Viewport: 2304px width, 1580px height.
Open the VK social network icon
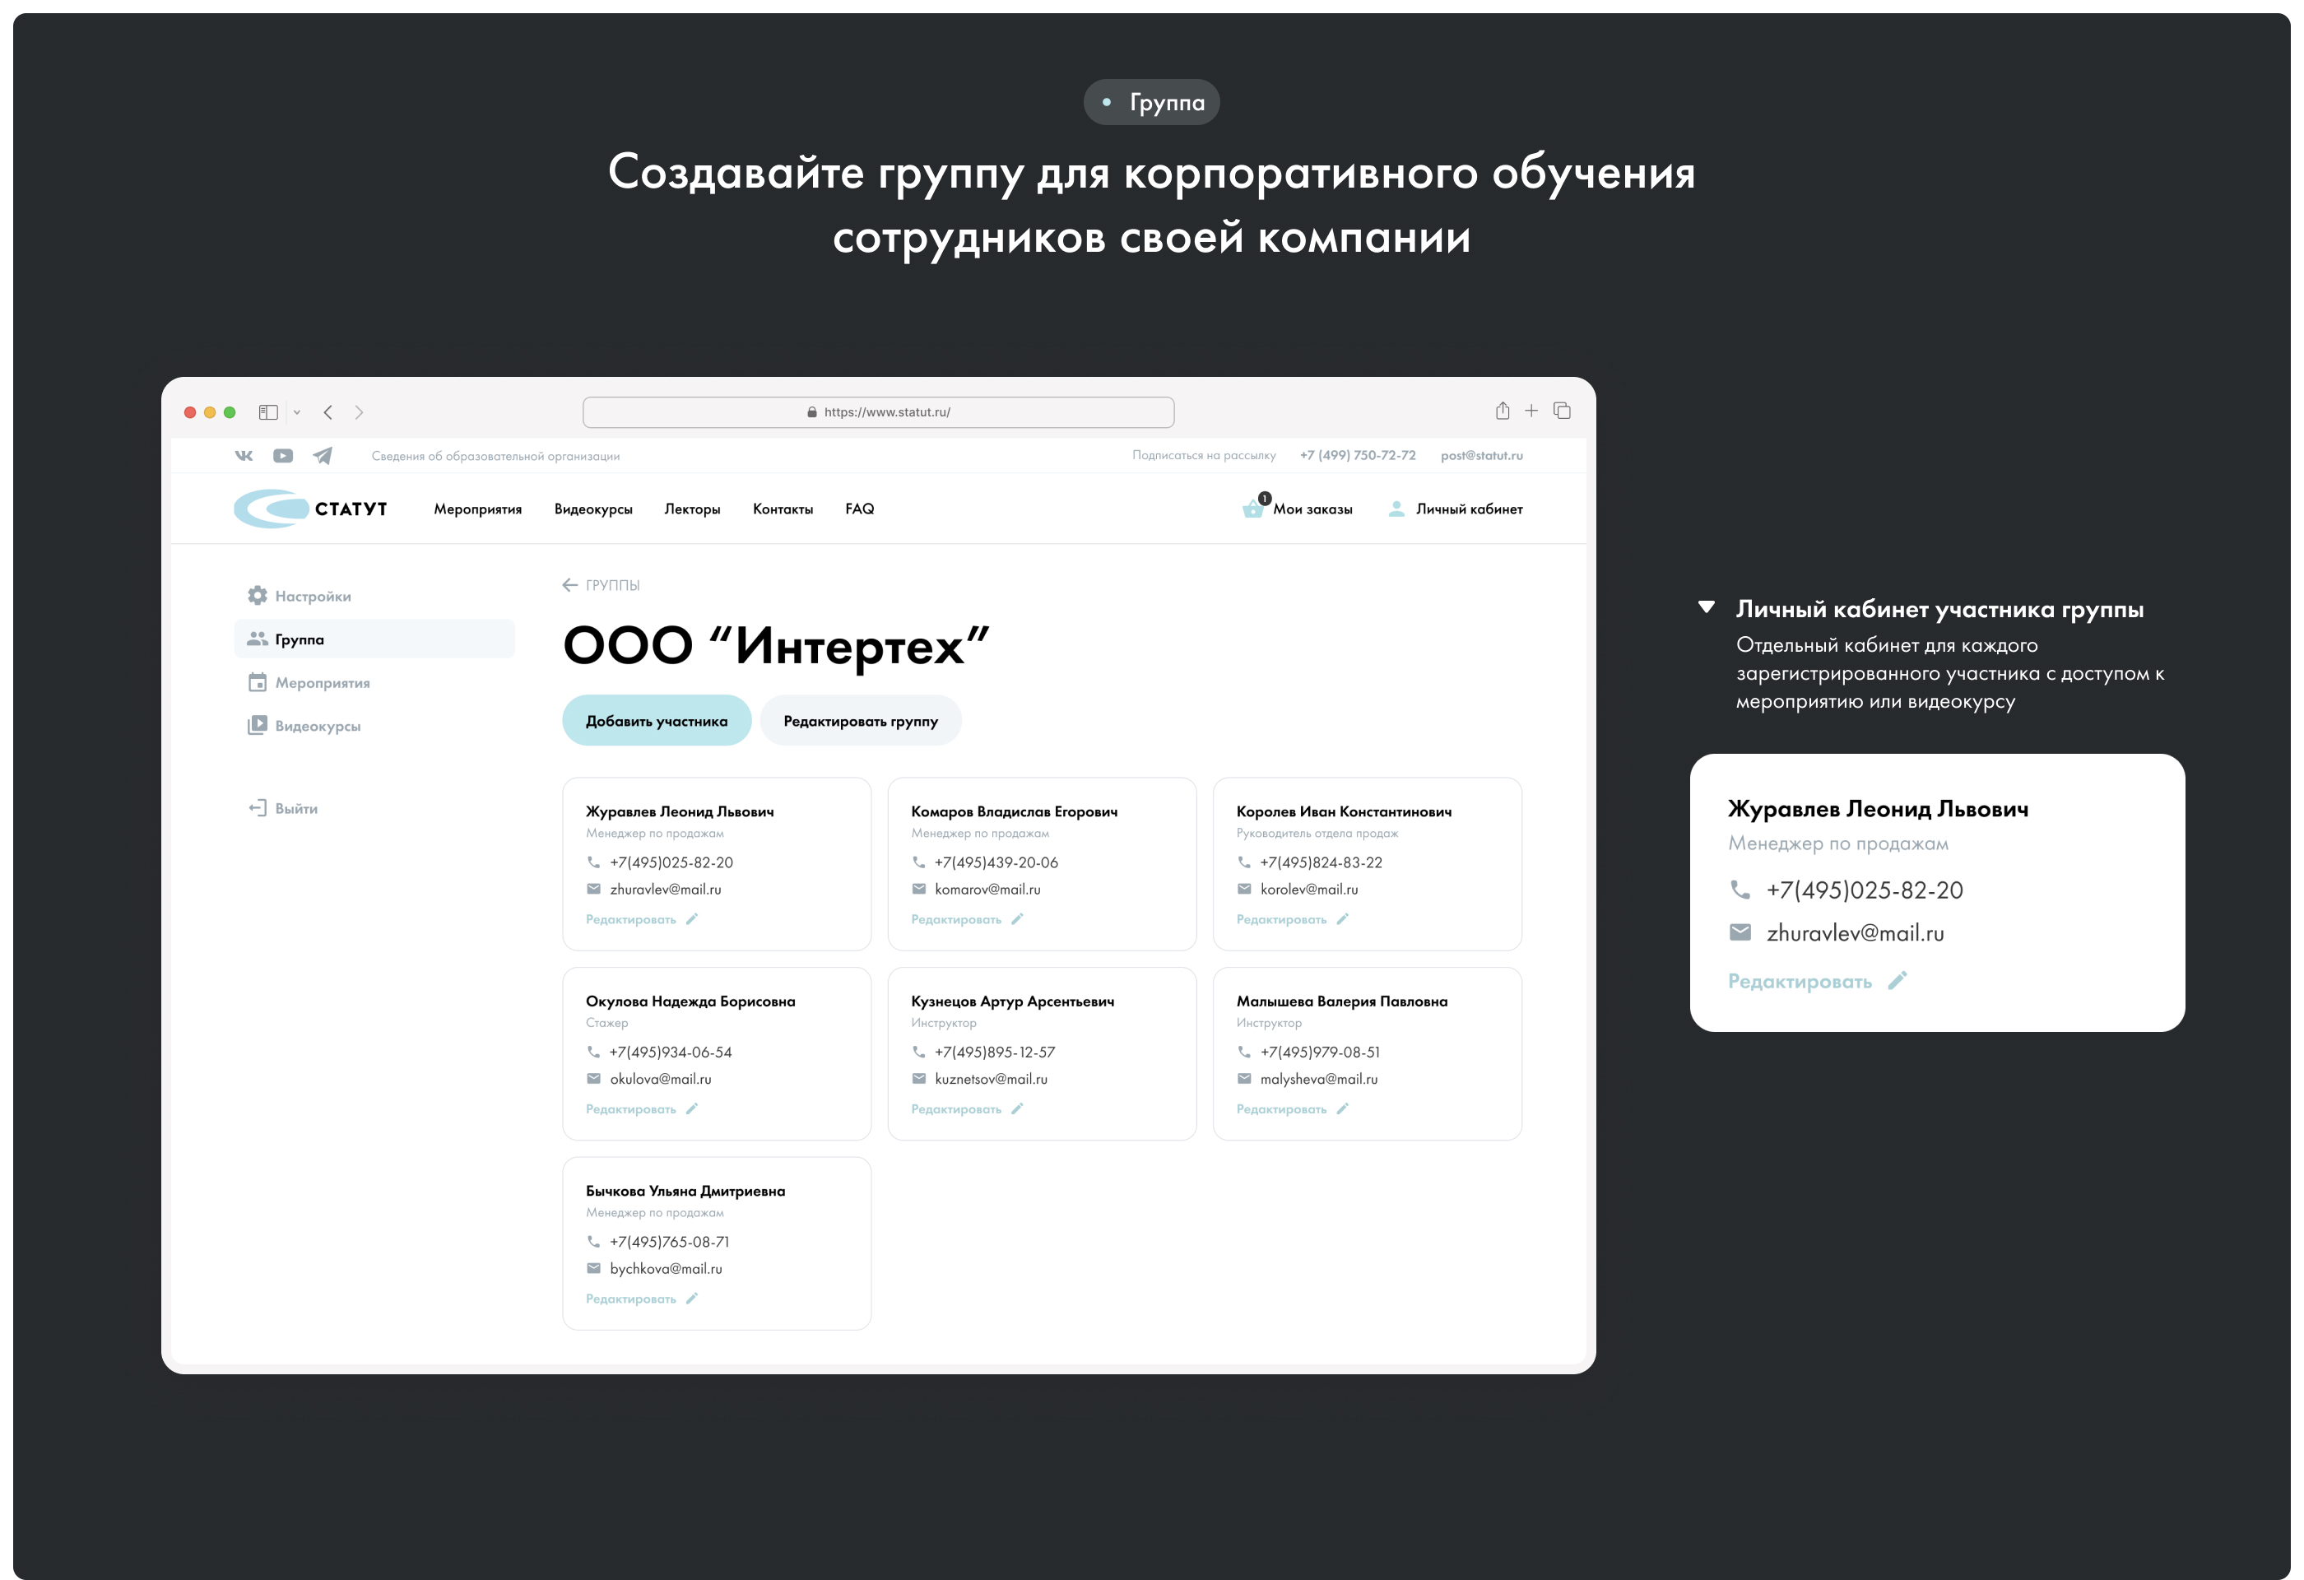[x=244, y=456]
